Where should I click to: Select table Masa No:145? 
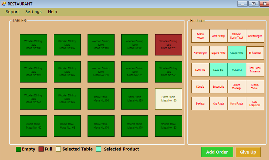[x=67, y=99]
